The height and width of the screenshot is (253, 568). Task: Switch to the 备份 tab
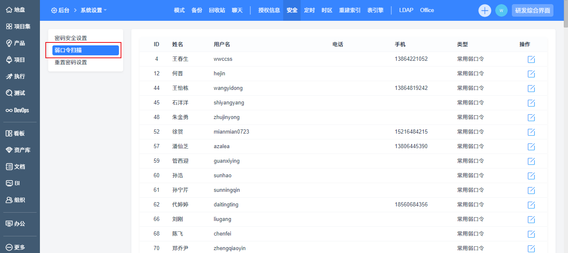coord(197,10)
